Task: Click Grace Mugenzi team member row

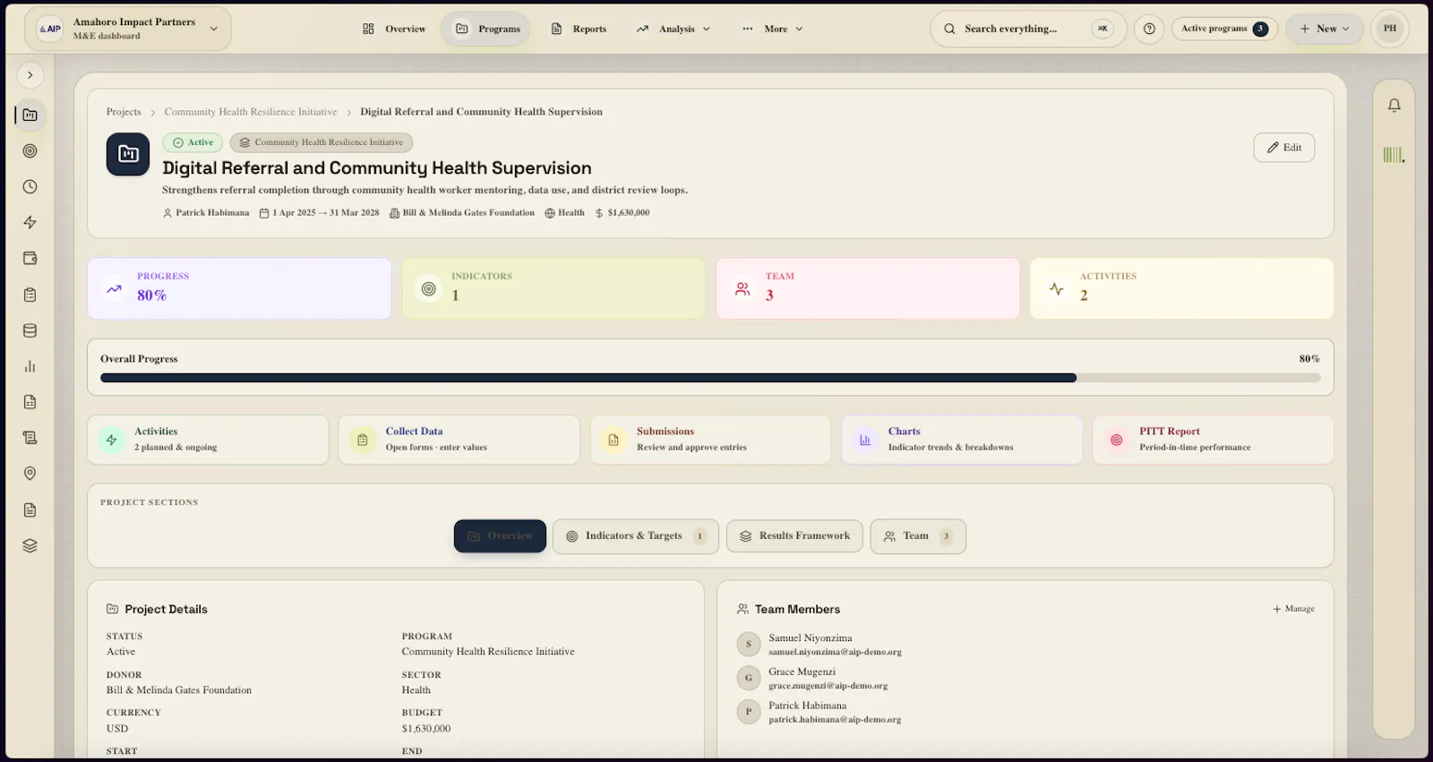Action: tap(1025, 678)
